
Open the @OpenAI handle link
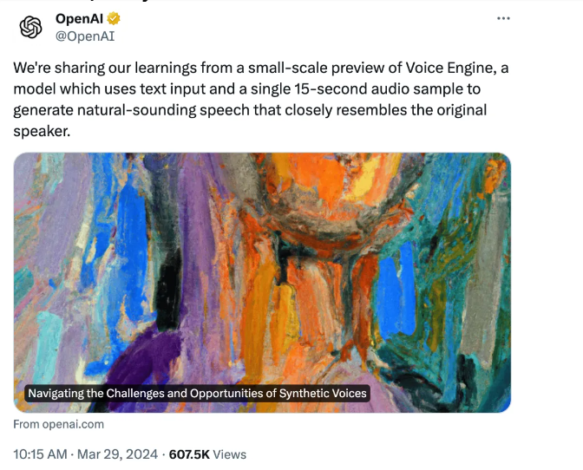[x=85, y=36]
